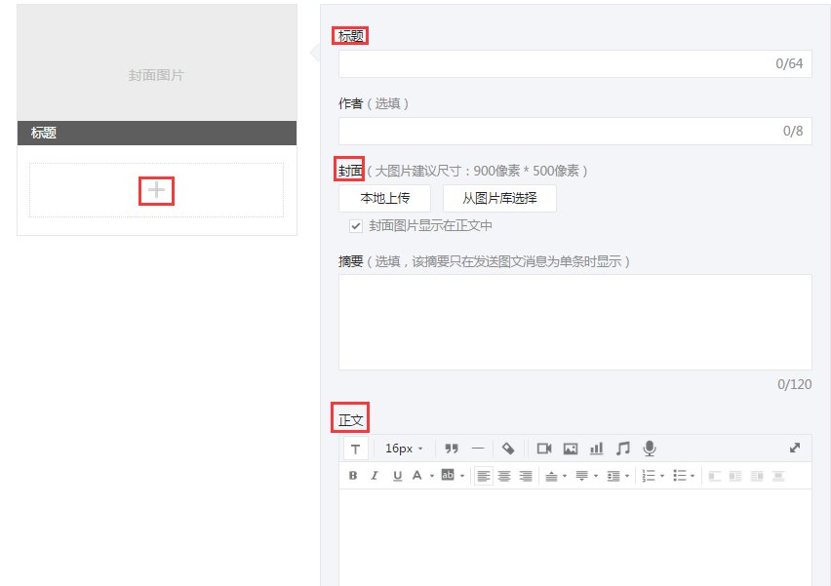The image size is (831, 586).
Task: Click 本地上传 to upload cover image
Action: point(385,198)
